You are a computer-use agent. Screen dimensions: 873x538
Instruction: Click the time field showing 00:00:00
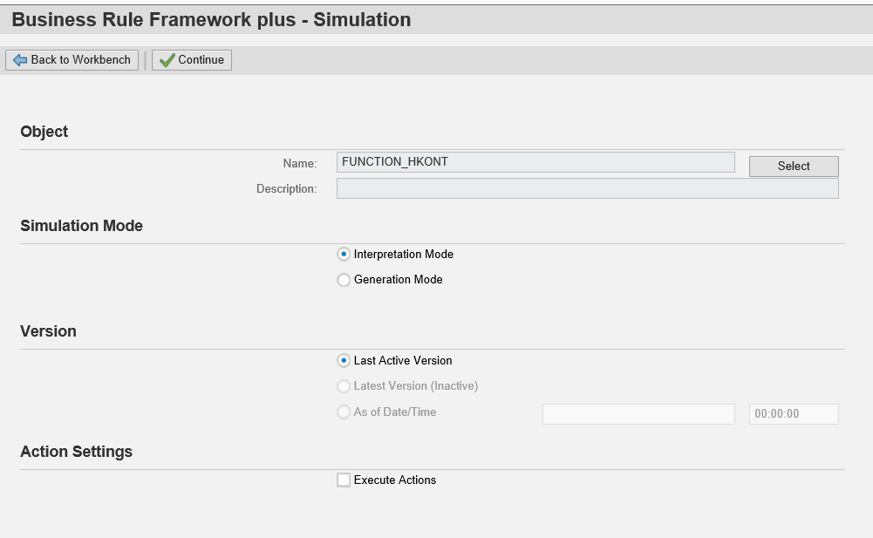(x=794, y=414)
